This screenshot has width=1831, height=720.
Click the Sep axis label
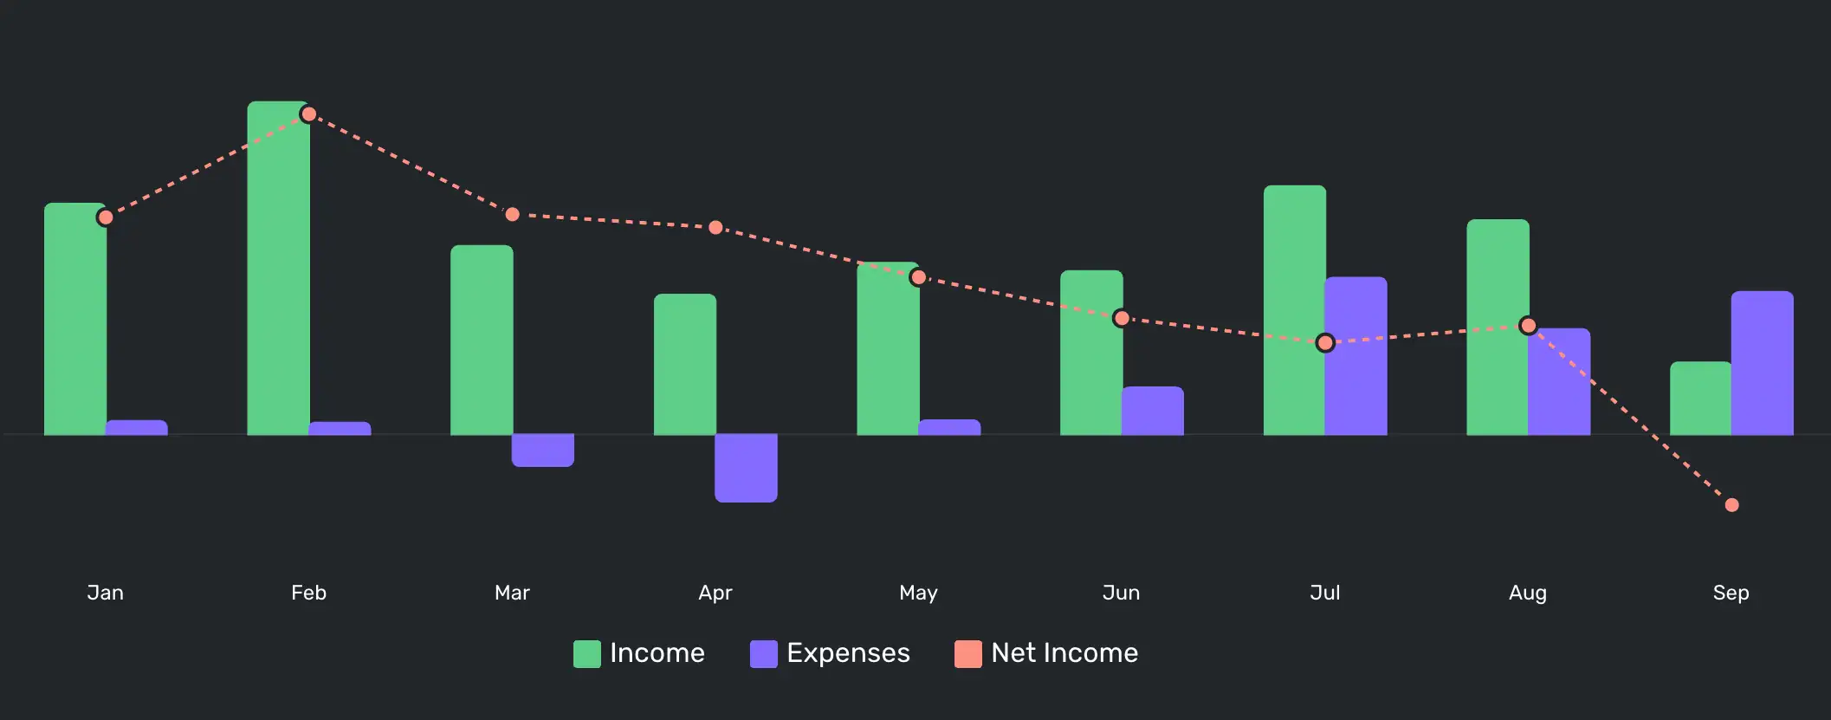[1731, 594]
